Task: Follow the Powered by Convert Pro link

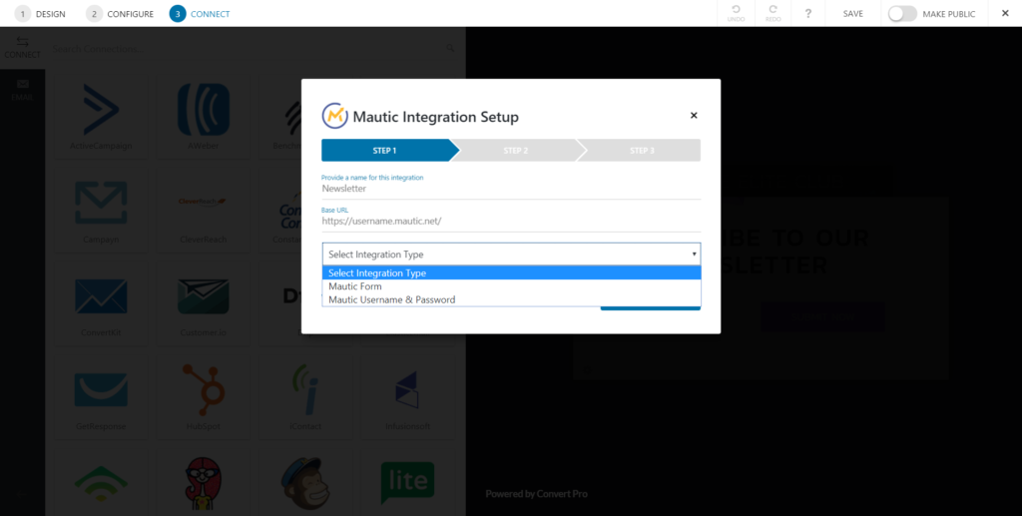Action: [x=536, y=494]
